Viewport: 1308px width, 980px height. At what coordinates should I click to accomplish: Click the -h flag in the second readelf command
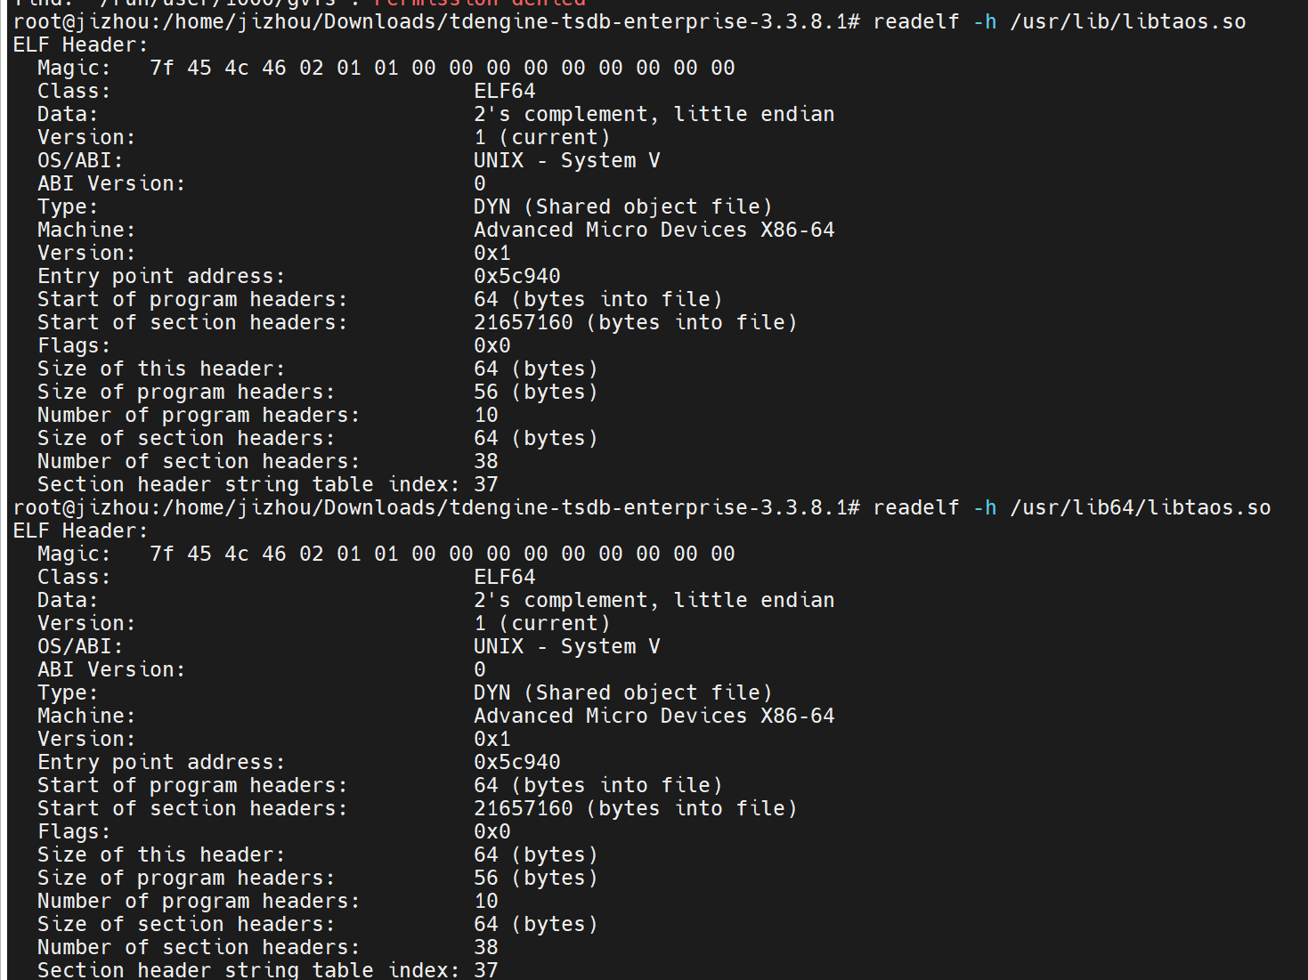pos(985,507)
